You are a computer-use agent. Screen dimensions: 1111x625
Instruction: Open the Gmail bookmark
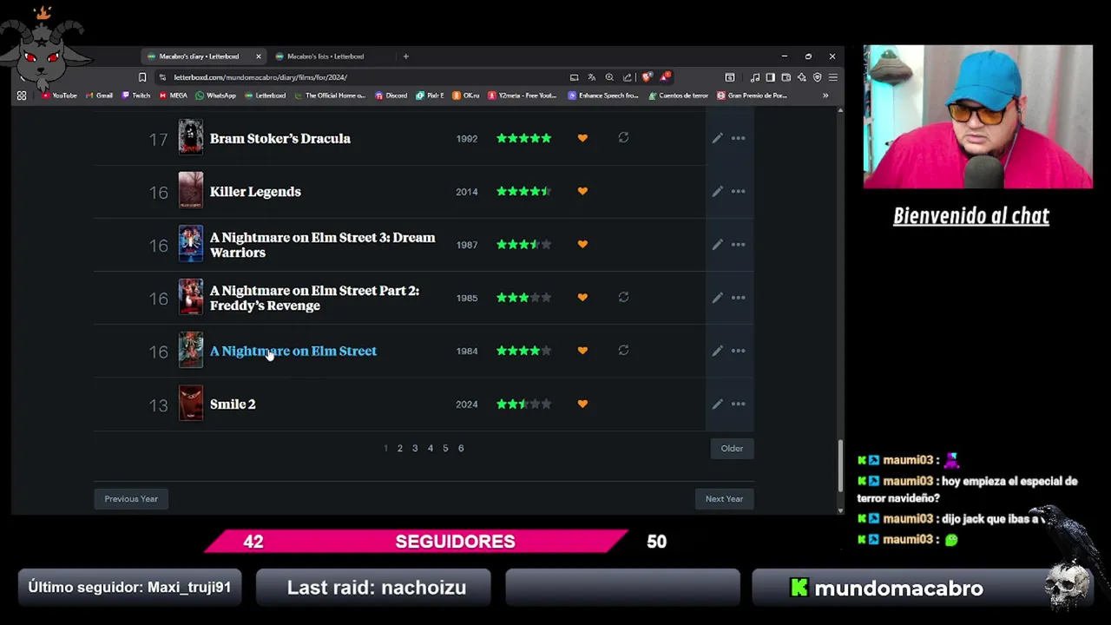[x=99, y=95]
